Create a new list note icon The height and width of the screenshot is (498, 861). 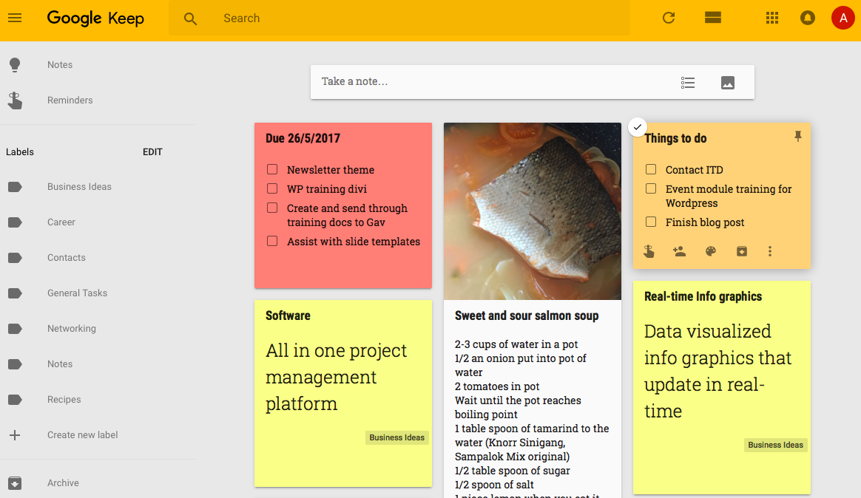687,82
